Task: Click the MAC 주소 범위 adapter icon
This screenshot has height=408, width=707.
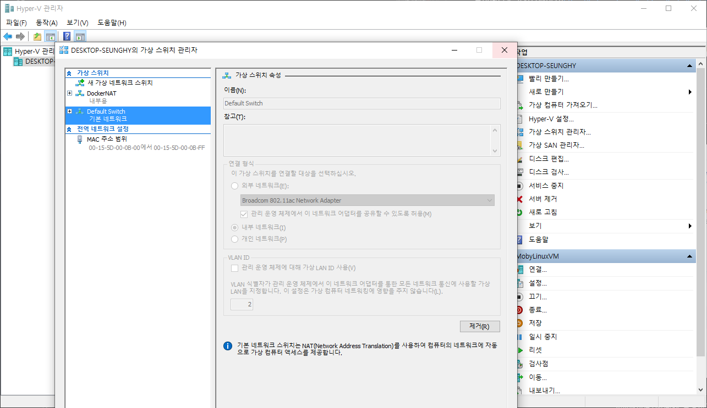Action: coord(80,139)
